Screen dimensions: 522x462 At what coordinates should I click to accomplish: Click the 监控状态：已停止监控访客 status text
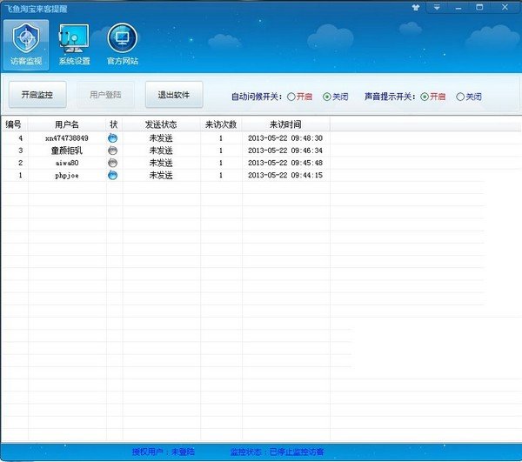(277, 452)
